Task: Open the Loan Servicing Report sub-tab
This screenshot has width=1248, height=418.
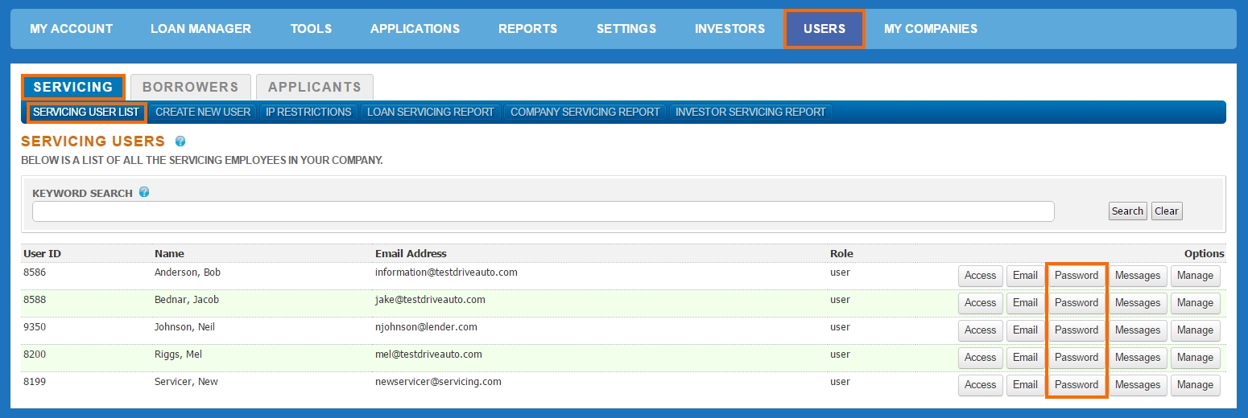Action: [431, 112]
